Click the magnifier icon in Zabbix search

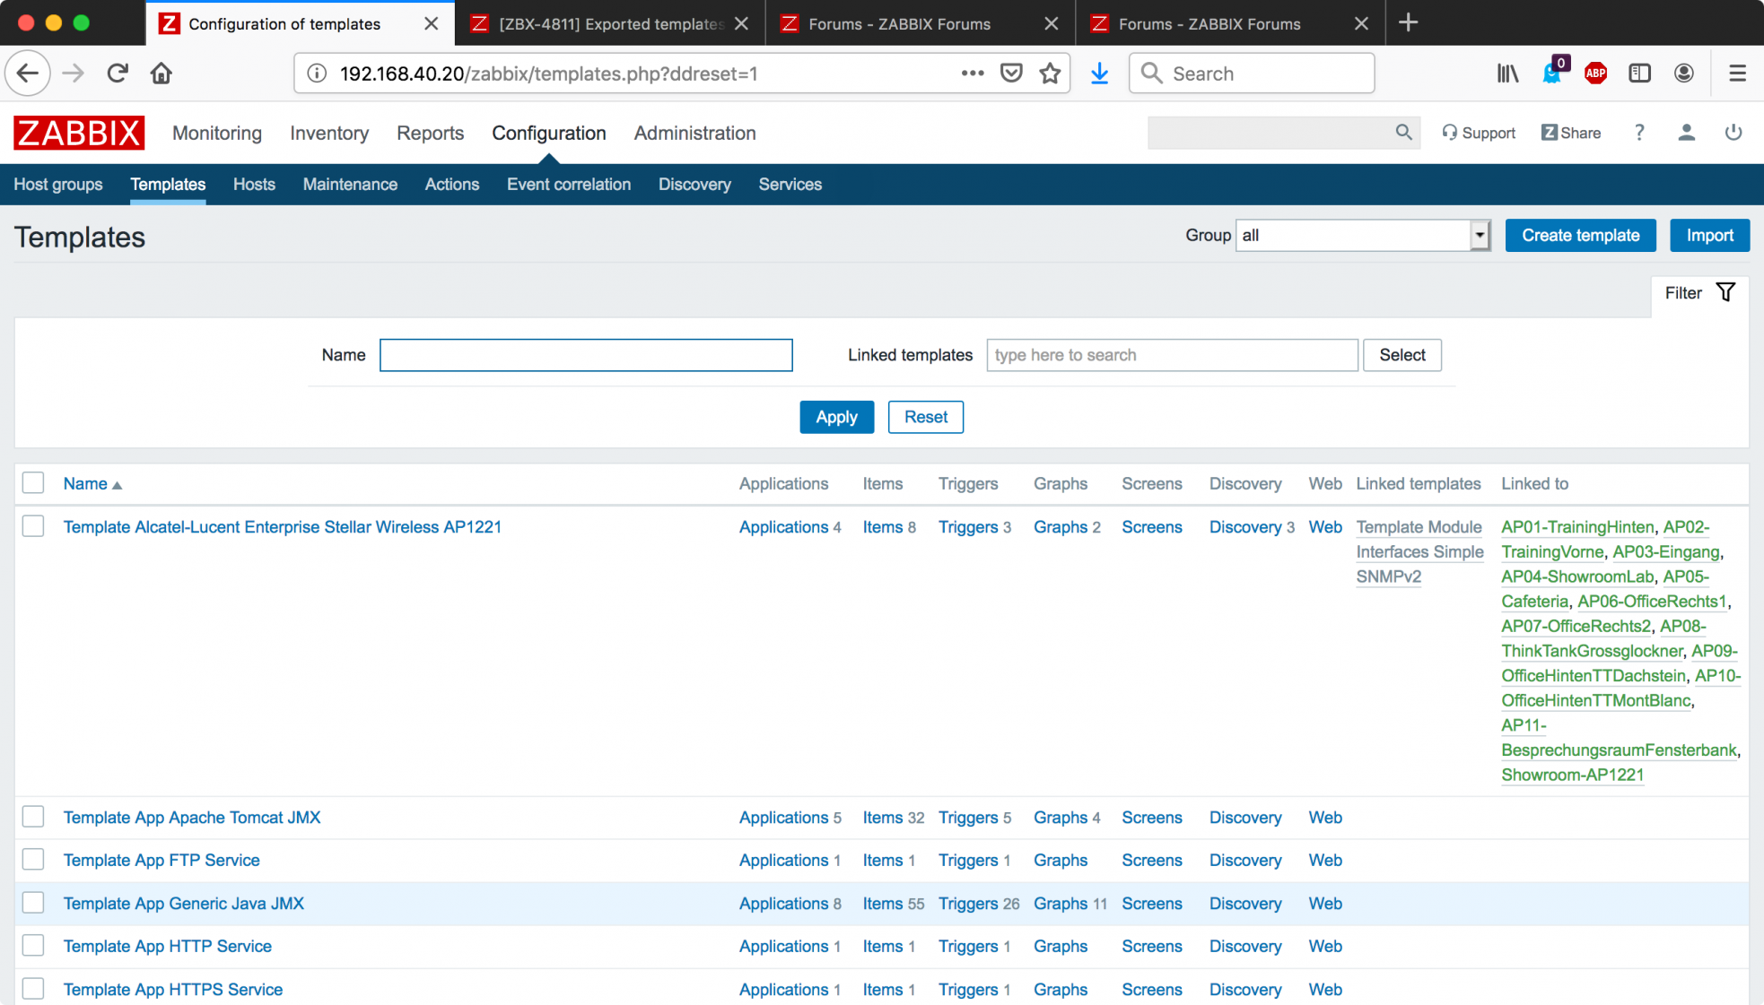1403,133
